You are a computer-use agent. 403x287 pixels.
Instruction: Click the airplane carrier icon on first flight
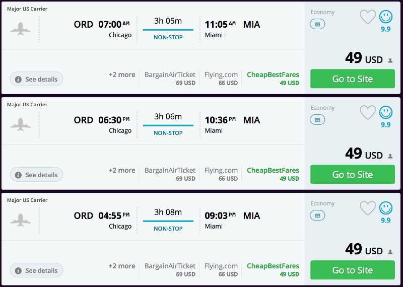click(21, 28)
